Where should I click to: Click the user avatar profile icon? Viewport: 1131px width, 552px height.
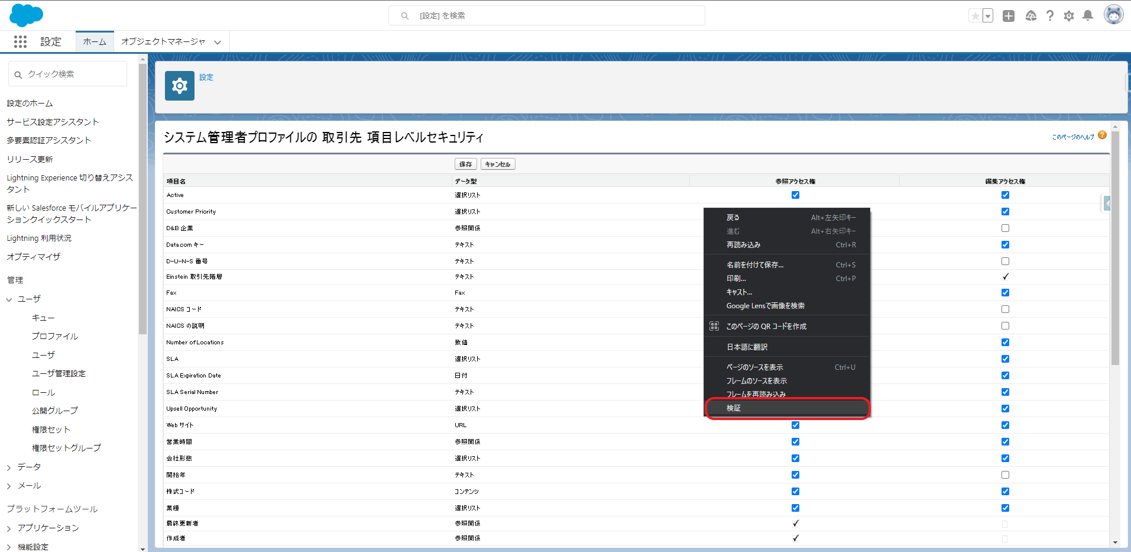point(1113,14)
